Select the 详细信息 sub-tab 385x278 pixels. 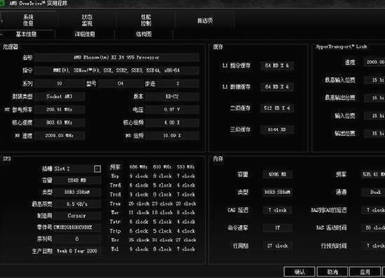pos(85,34)
